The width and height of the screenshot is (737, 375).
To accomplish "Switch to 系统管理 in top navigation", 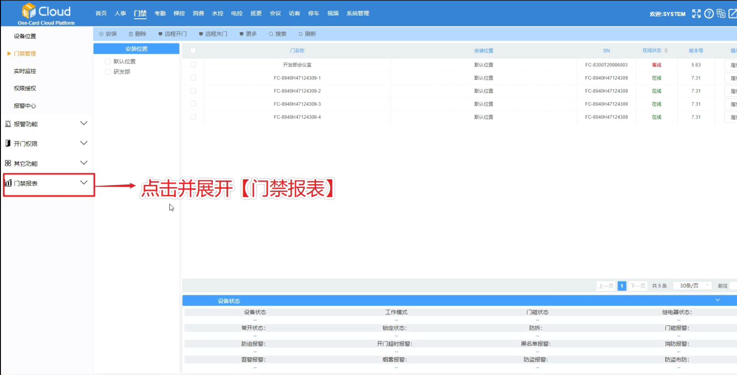I will [358, 14].
